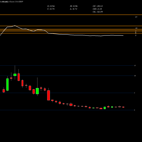The width and height of the screenshot is (142, 142).
Task: Click the "10" label beside the orange lines
Action: [136, 28]
